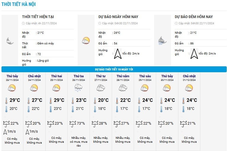Click the high thermometer icon next to 29°C Thứ bảy
The image size is (227, 151).
pos(6,101)
